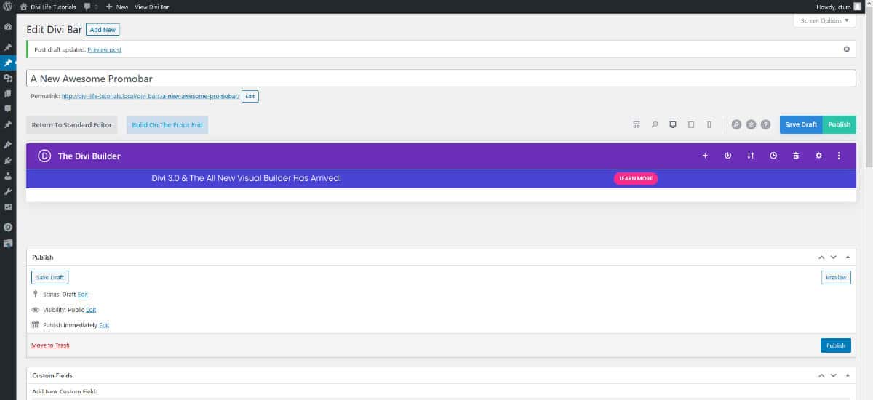Collapse the Publish panel with triangle toggle
Viewport: 873px width, 400px height.
[x=848, y=257]
